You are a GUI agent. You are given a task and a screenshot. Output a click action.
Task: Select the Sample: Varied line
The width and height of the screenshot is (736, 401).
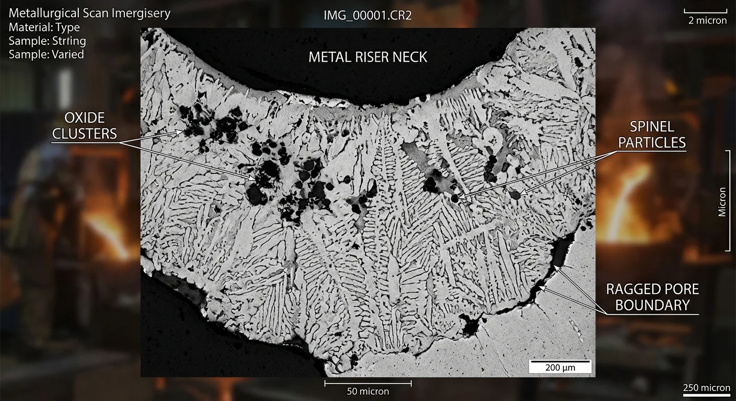click(46, 54)
